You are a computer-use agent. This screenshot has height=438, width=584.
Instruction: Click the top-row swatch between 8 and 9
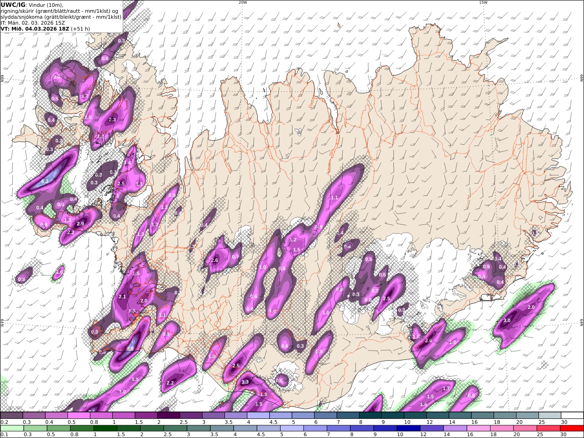click(x=370, y=416)
